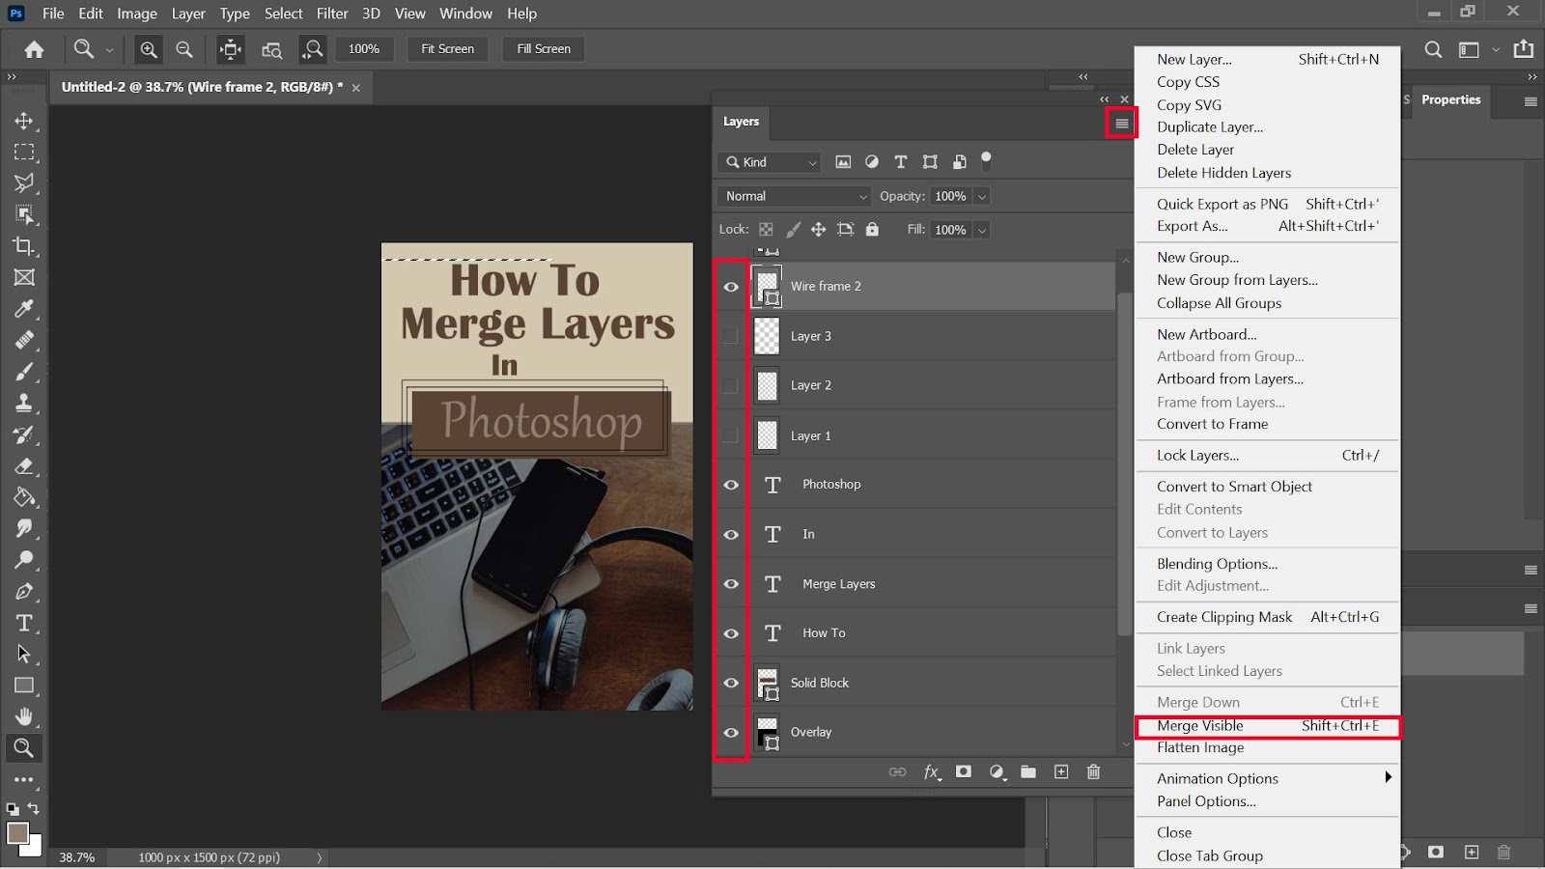Viewport: 1545px width, 869px height.
Task: Add a layer mask
Action: (x=964, y=771)
